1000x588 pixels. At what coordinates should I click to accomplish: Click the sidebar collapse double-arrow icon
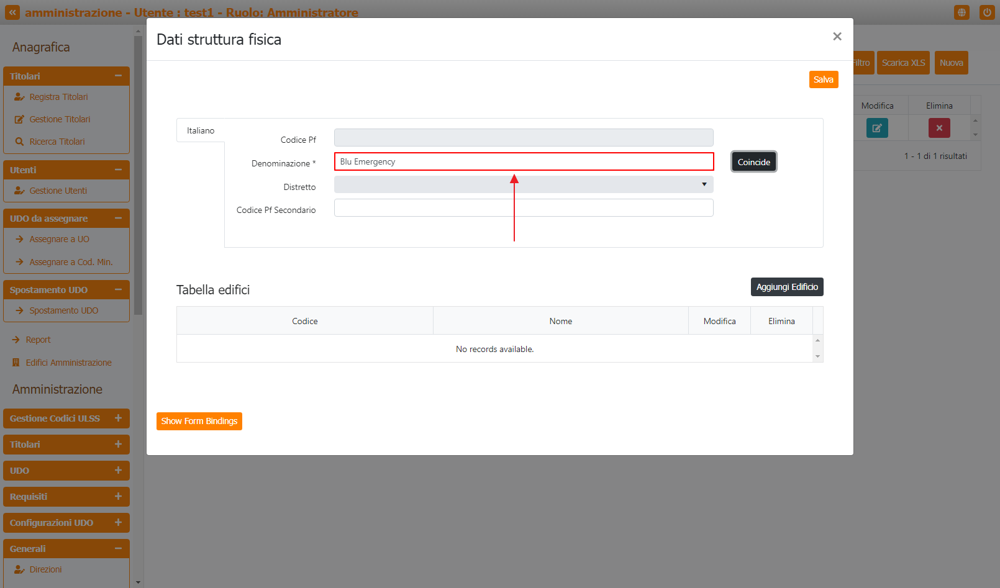click(12, 12)
